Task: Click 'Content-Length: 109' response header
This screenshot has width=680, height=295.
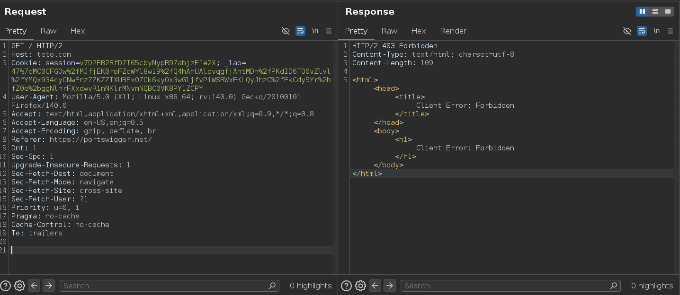Action: 393,63
